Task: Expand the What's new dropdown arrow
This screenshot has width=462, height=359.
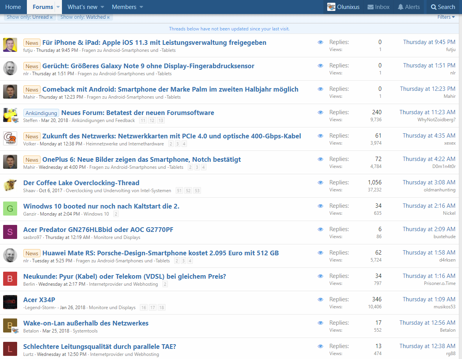Action: click(102, 7)
